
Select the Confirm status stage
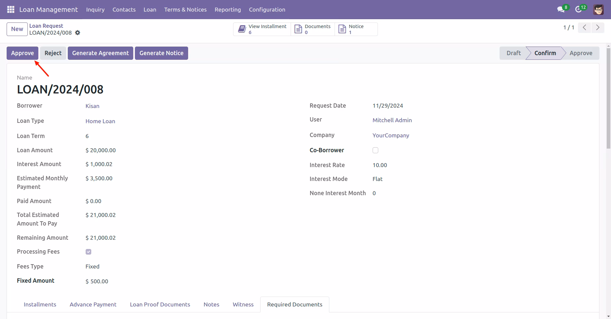[x=545, y=53]
